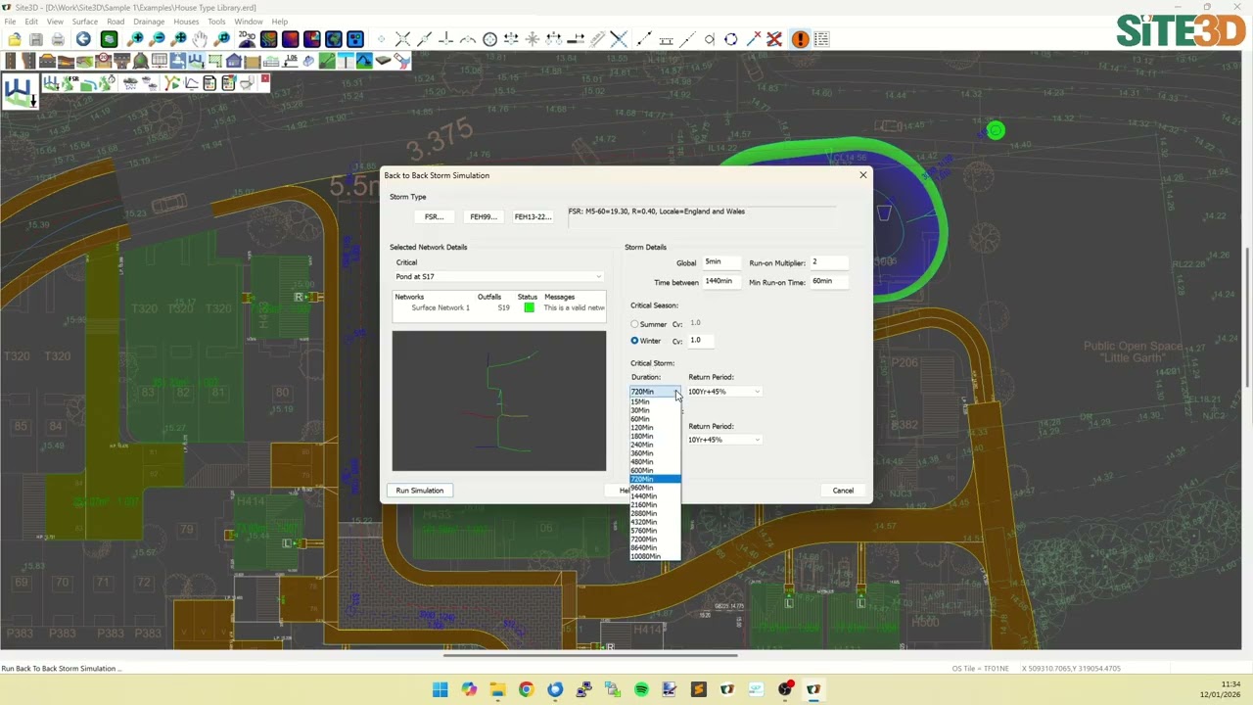The width and height of the screenshot is (1253, 705).
Task: Open the Road menu
Action: [116, 22]
